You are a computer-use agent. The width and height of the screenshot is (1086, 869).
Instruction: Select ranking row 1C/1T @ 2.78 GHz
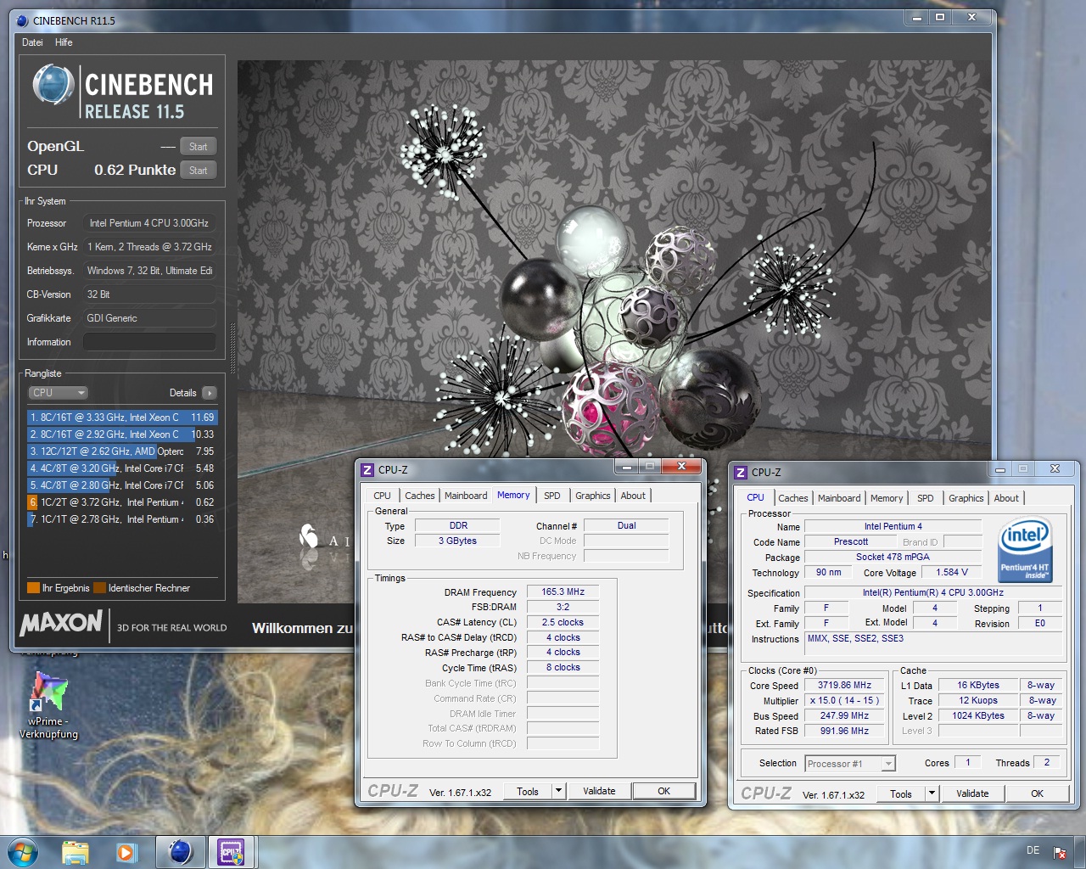(x=123, y=519)
